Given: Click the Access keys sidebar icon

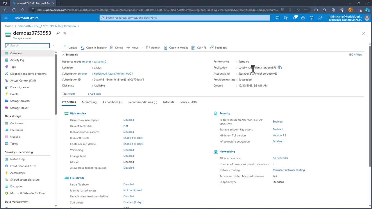Looking at the screenshot, I should point(7,173).
